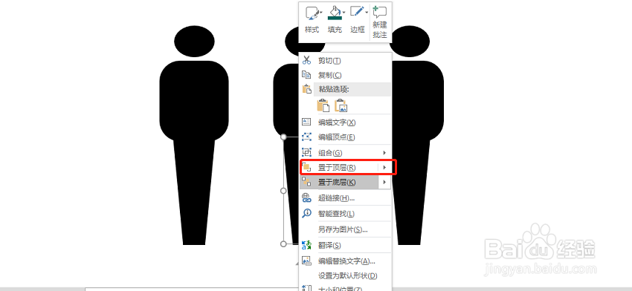Image resolution: width=632 pixels, height=291 pixels.
Task: Select Translate (翻译) menu entry
Action: click(345, 246)
